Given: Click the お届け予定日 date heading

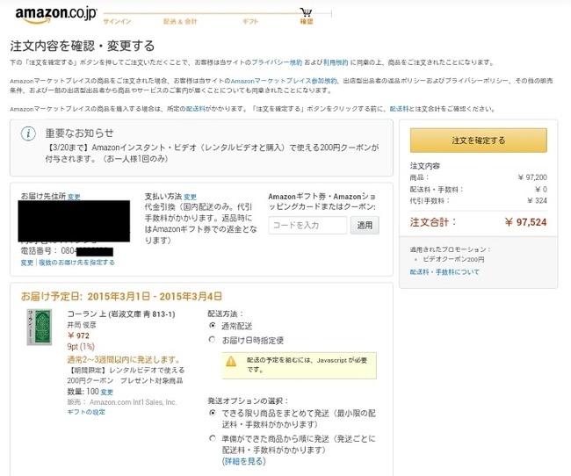Looking at the screenshot, I should coord(121,296).
